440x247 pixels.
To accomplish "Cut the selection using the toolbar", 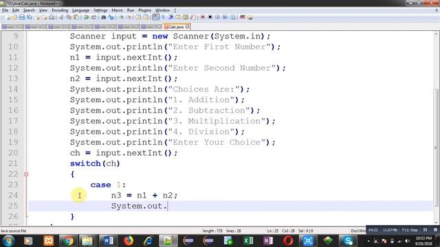I will [x=61, y=17].
